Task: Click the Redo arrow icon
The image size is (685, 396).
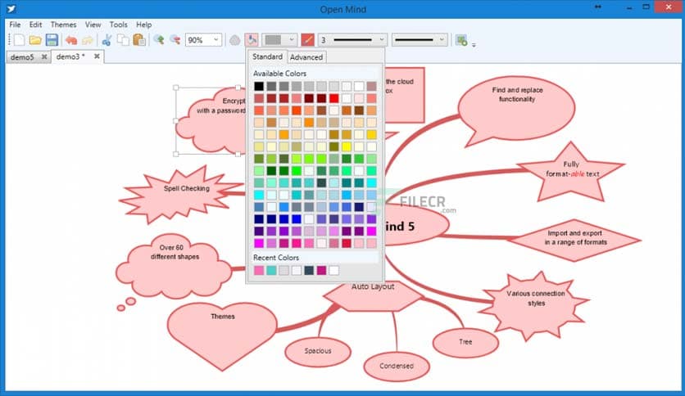Action: tap(88, 41)
